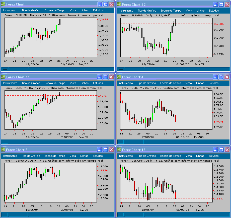
Task: Open the Linhas menu on the EURJPY chart
Action: 84,83
